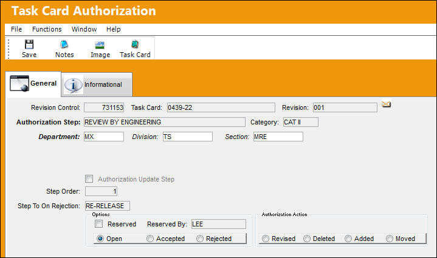The image size is (437, 258).
Task: Open the File menu
Action: point(16,29)
